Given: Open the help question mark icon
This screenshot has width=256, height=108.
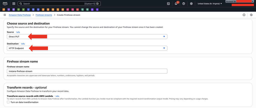Looking at the screenshot, I should 183,3.
